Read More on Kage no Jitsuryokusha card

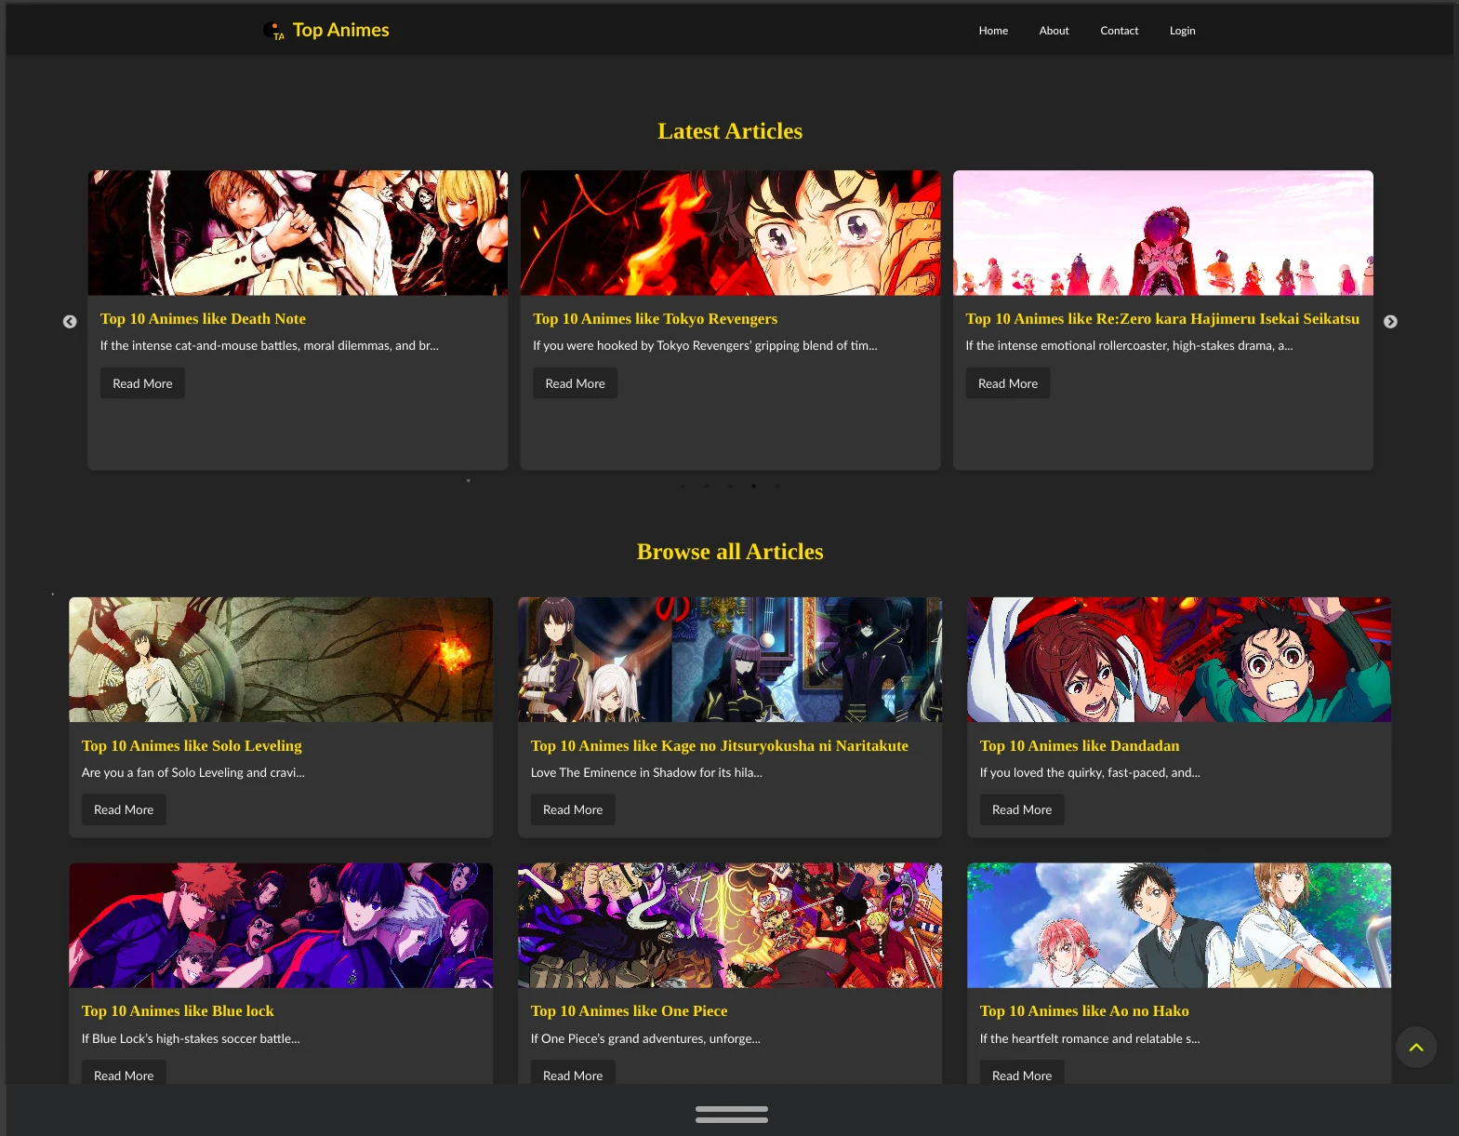click(573, 809)
